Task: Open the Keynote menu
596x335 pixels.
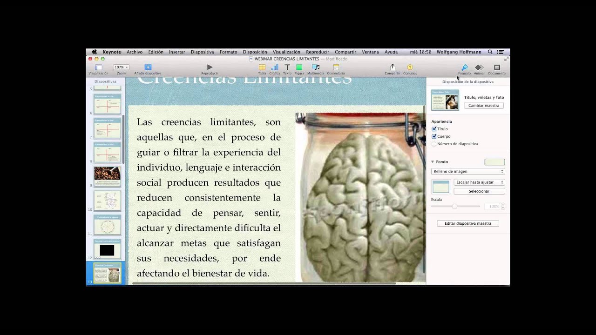Action: [x=112, y=52]
